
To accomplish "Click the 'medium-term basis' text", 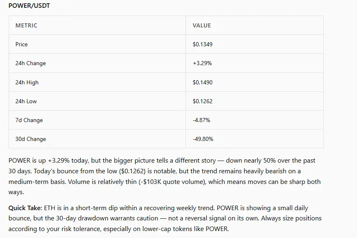I will [x=37, y=182].
